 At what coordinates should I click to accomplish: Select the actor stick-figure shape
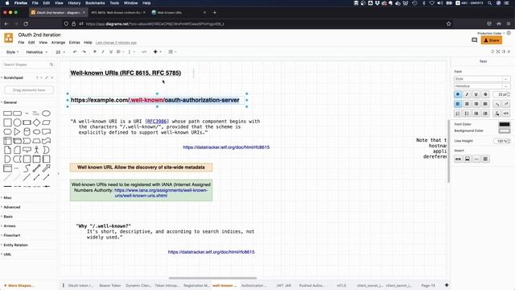(x=36, y=150)
